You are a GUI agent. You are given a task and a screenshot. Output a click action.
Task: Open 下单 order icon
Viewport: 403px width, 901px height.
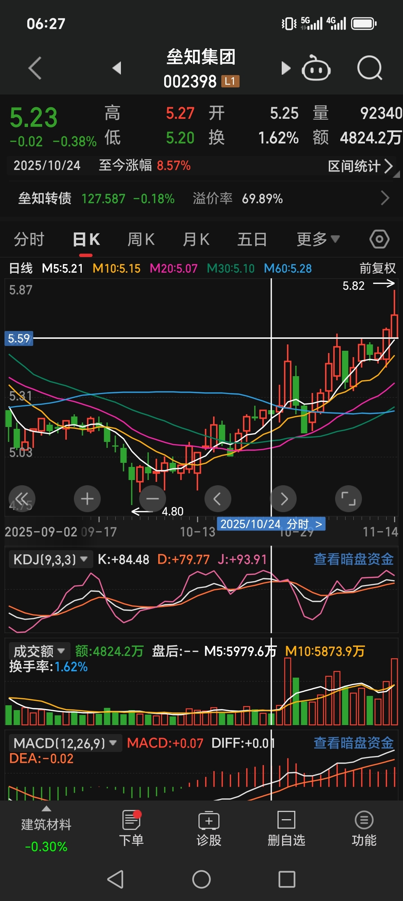[131, 829]
